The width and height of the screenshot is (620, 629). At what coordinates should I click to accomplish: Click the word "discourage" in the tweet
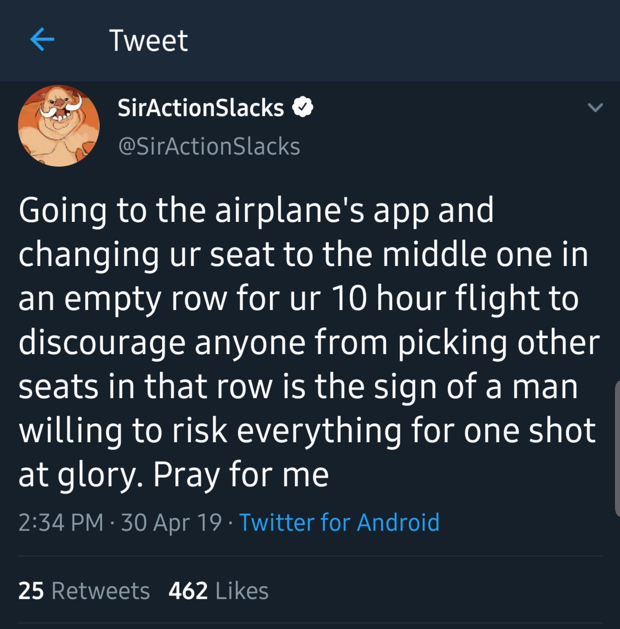[102, 343]
